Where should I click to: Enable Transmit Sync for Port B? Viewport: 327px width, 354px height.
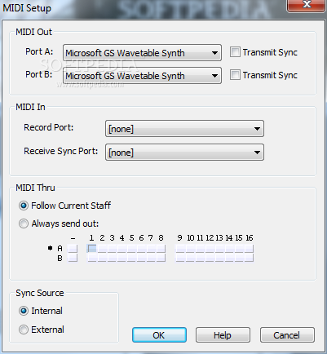coord(235,75)
